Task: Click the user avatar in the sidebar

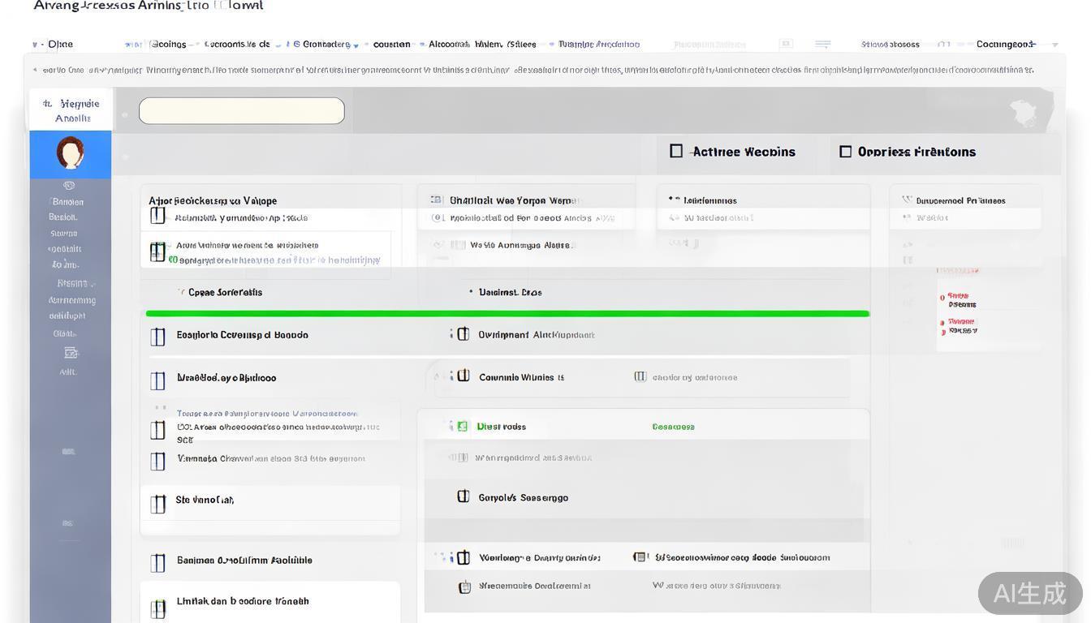Action: (70, 153)
